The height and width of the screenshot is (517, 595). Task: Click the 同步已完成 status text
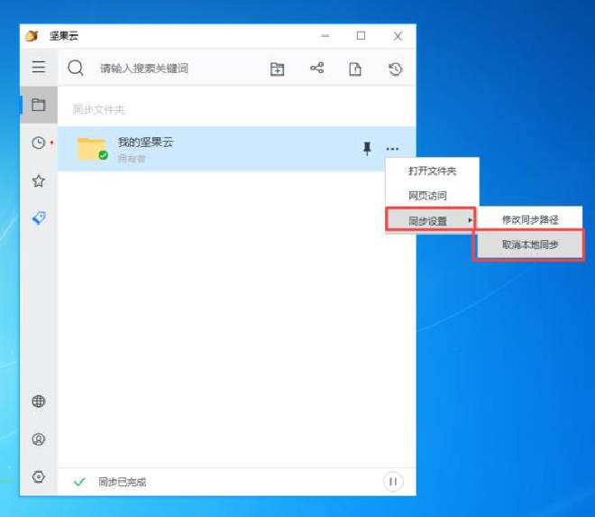click(x=123, y=482)
